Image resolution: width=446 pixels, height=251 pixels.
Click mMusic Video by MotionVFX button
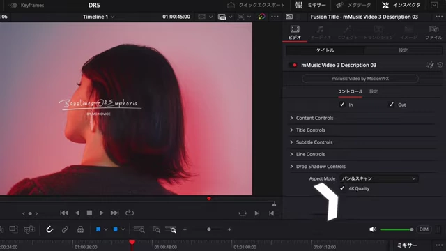[x=360, y=79]
